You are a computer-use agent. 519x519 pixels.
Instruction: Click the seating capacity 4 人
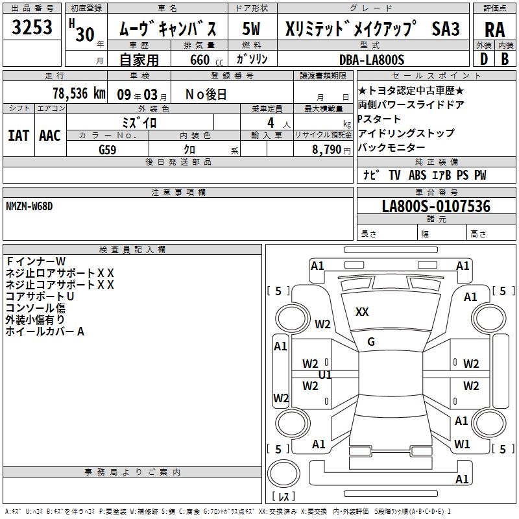[278, 123]
